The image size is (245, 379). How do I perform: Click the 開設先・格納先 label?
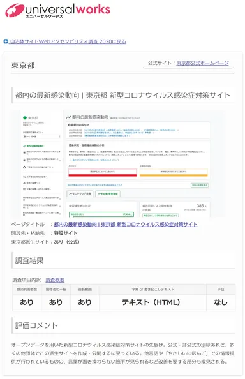click(28, 233)
